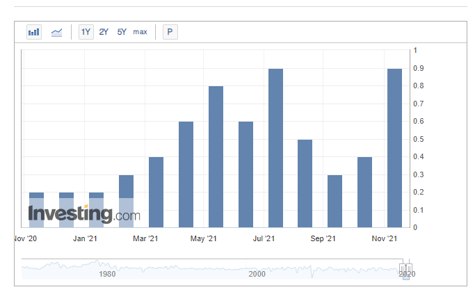Click the 0.4 bar before Nov '21
This screenshot has width=475, height=294.
(364, 193)
